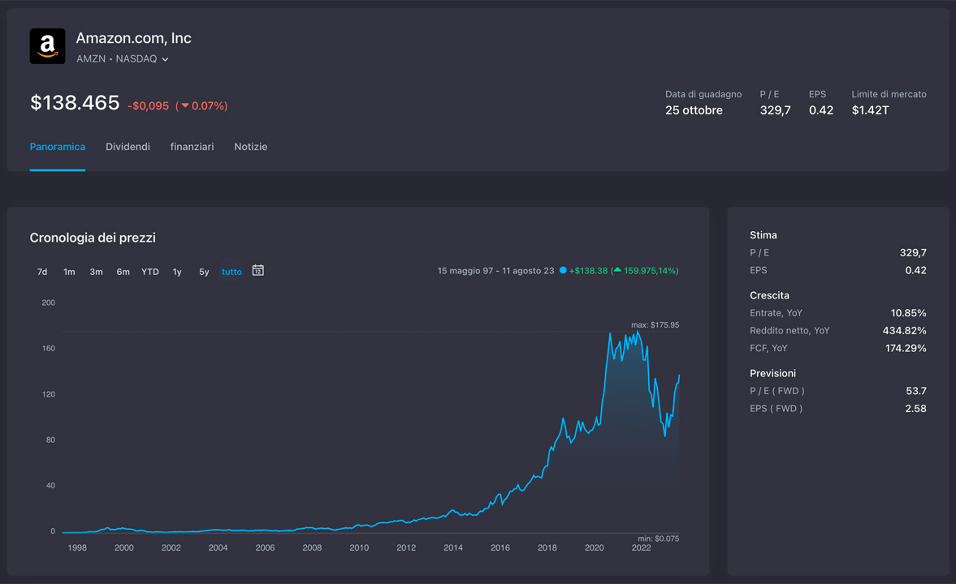Image resolution: width=956 pixels, height=584 pixels.
Task: Pick the 5y chart period
Action: point(204,272)
